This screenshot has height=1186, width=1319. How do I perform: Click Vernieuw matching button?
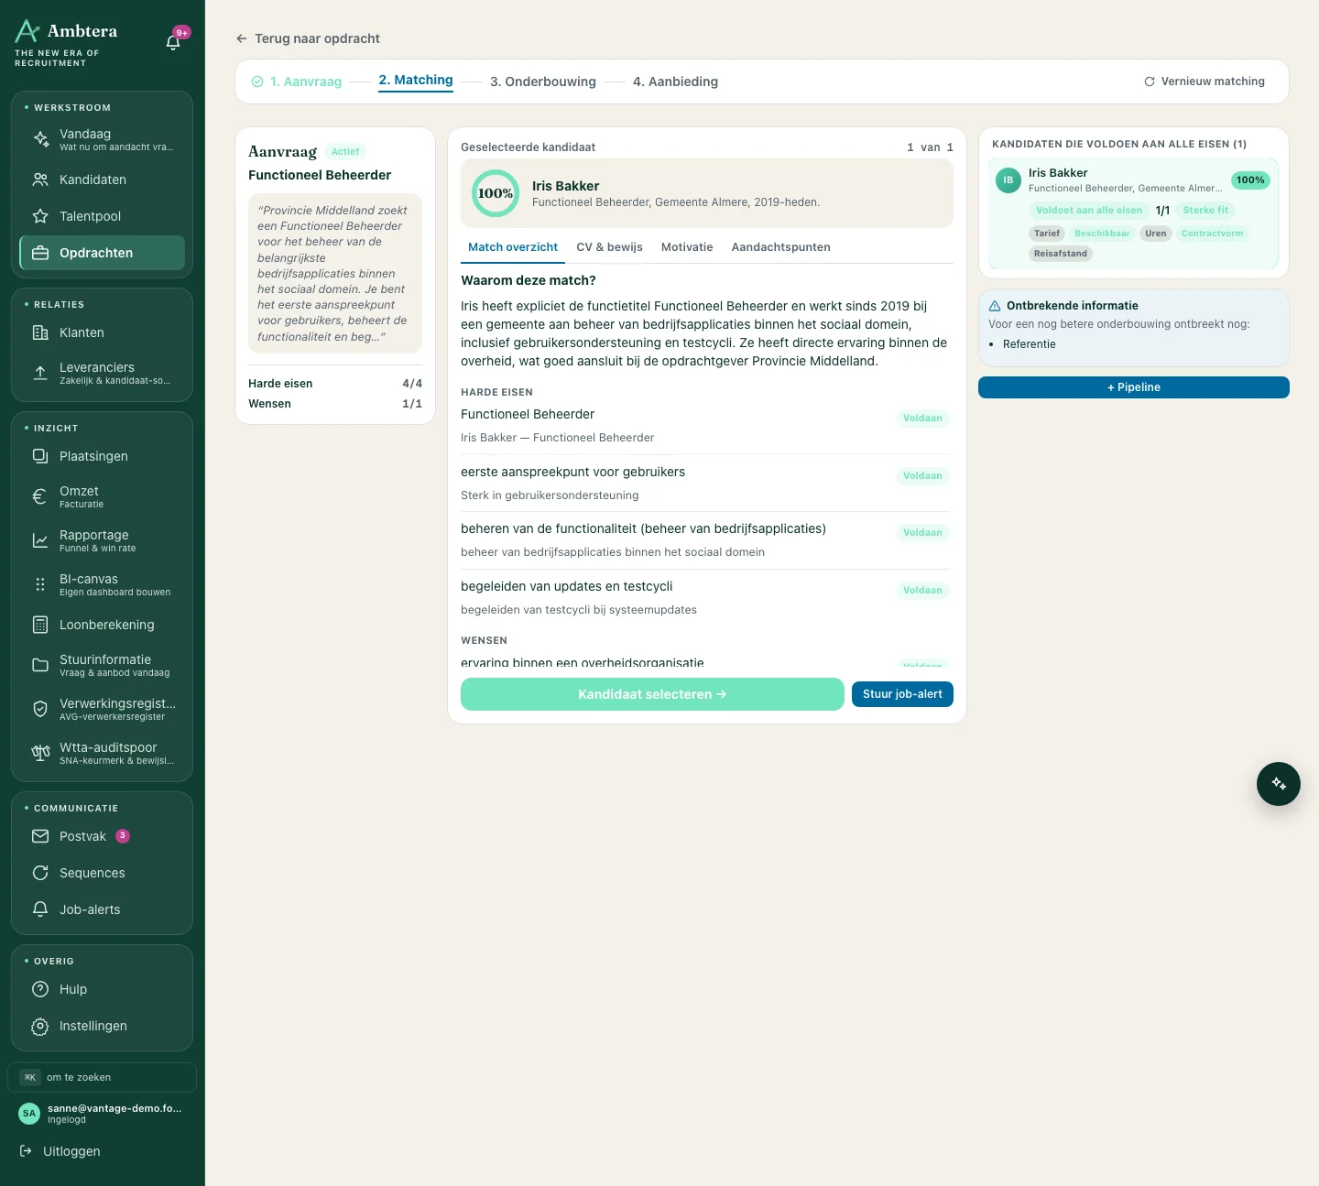coord(1205,82)
